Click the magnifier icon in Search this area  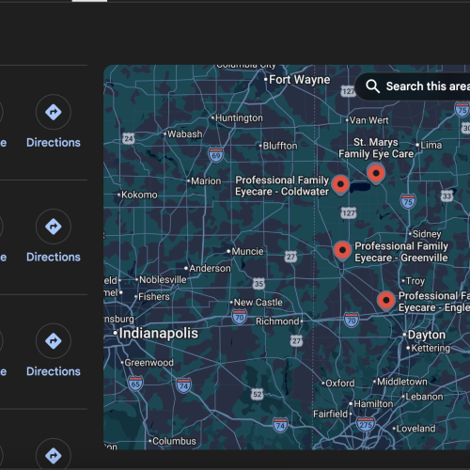372,86
